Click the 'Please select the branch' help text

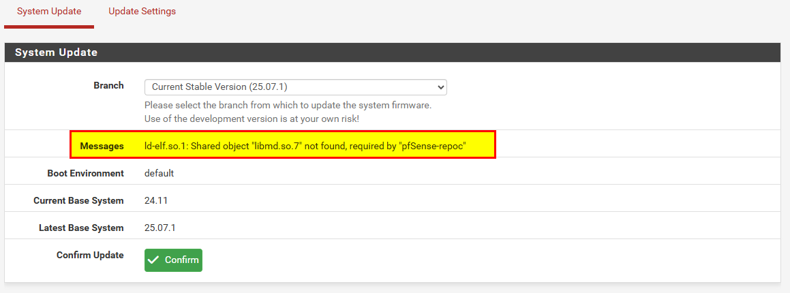288,106
